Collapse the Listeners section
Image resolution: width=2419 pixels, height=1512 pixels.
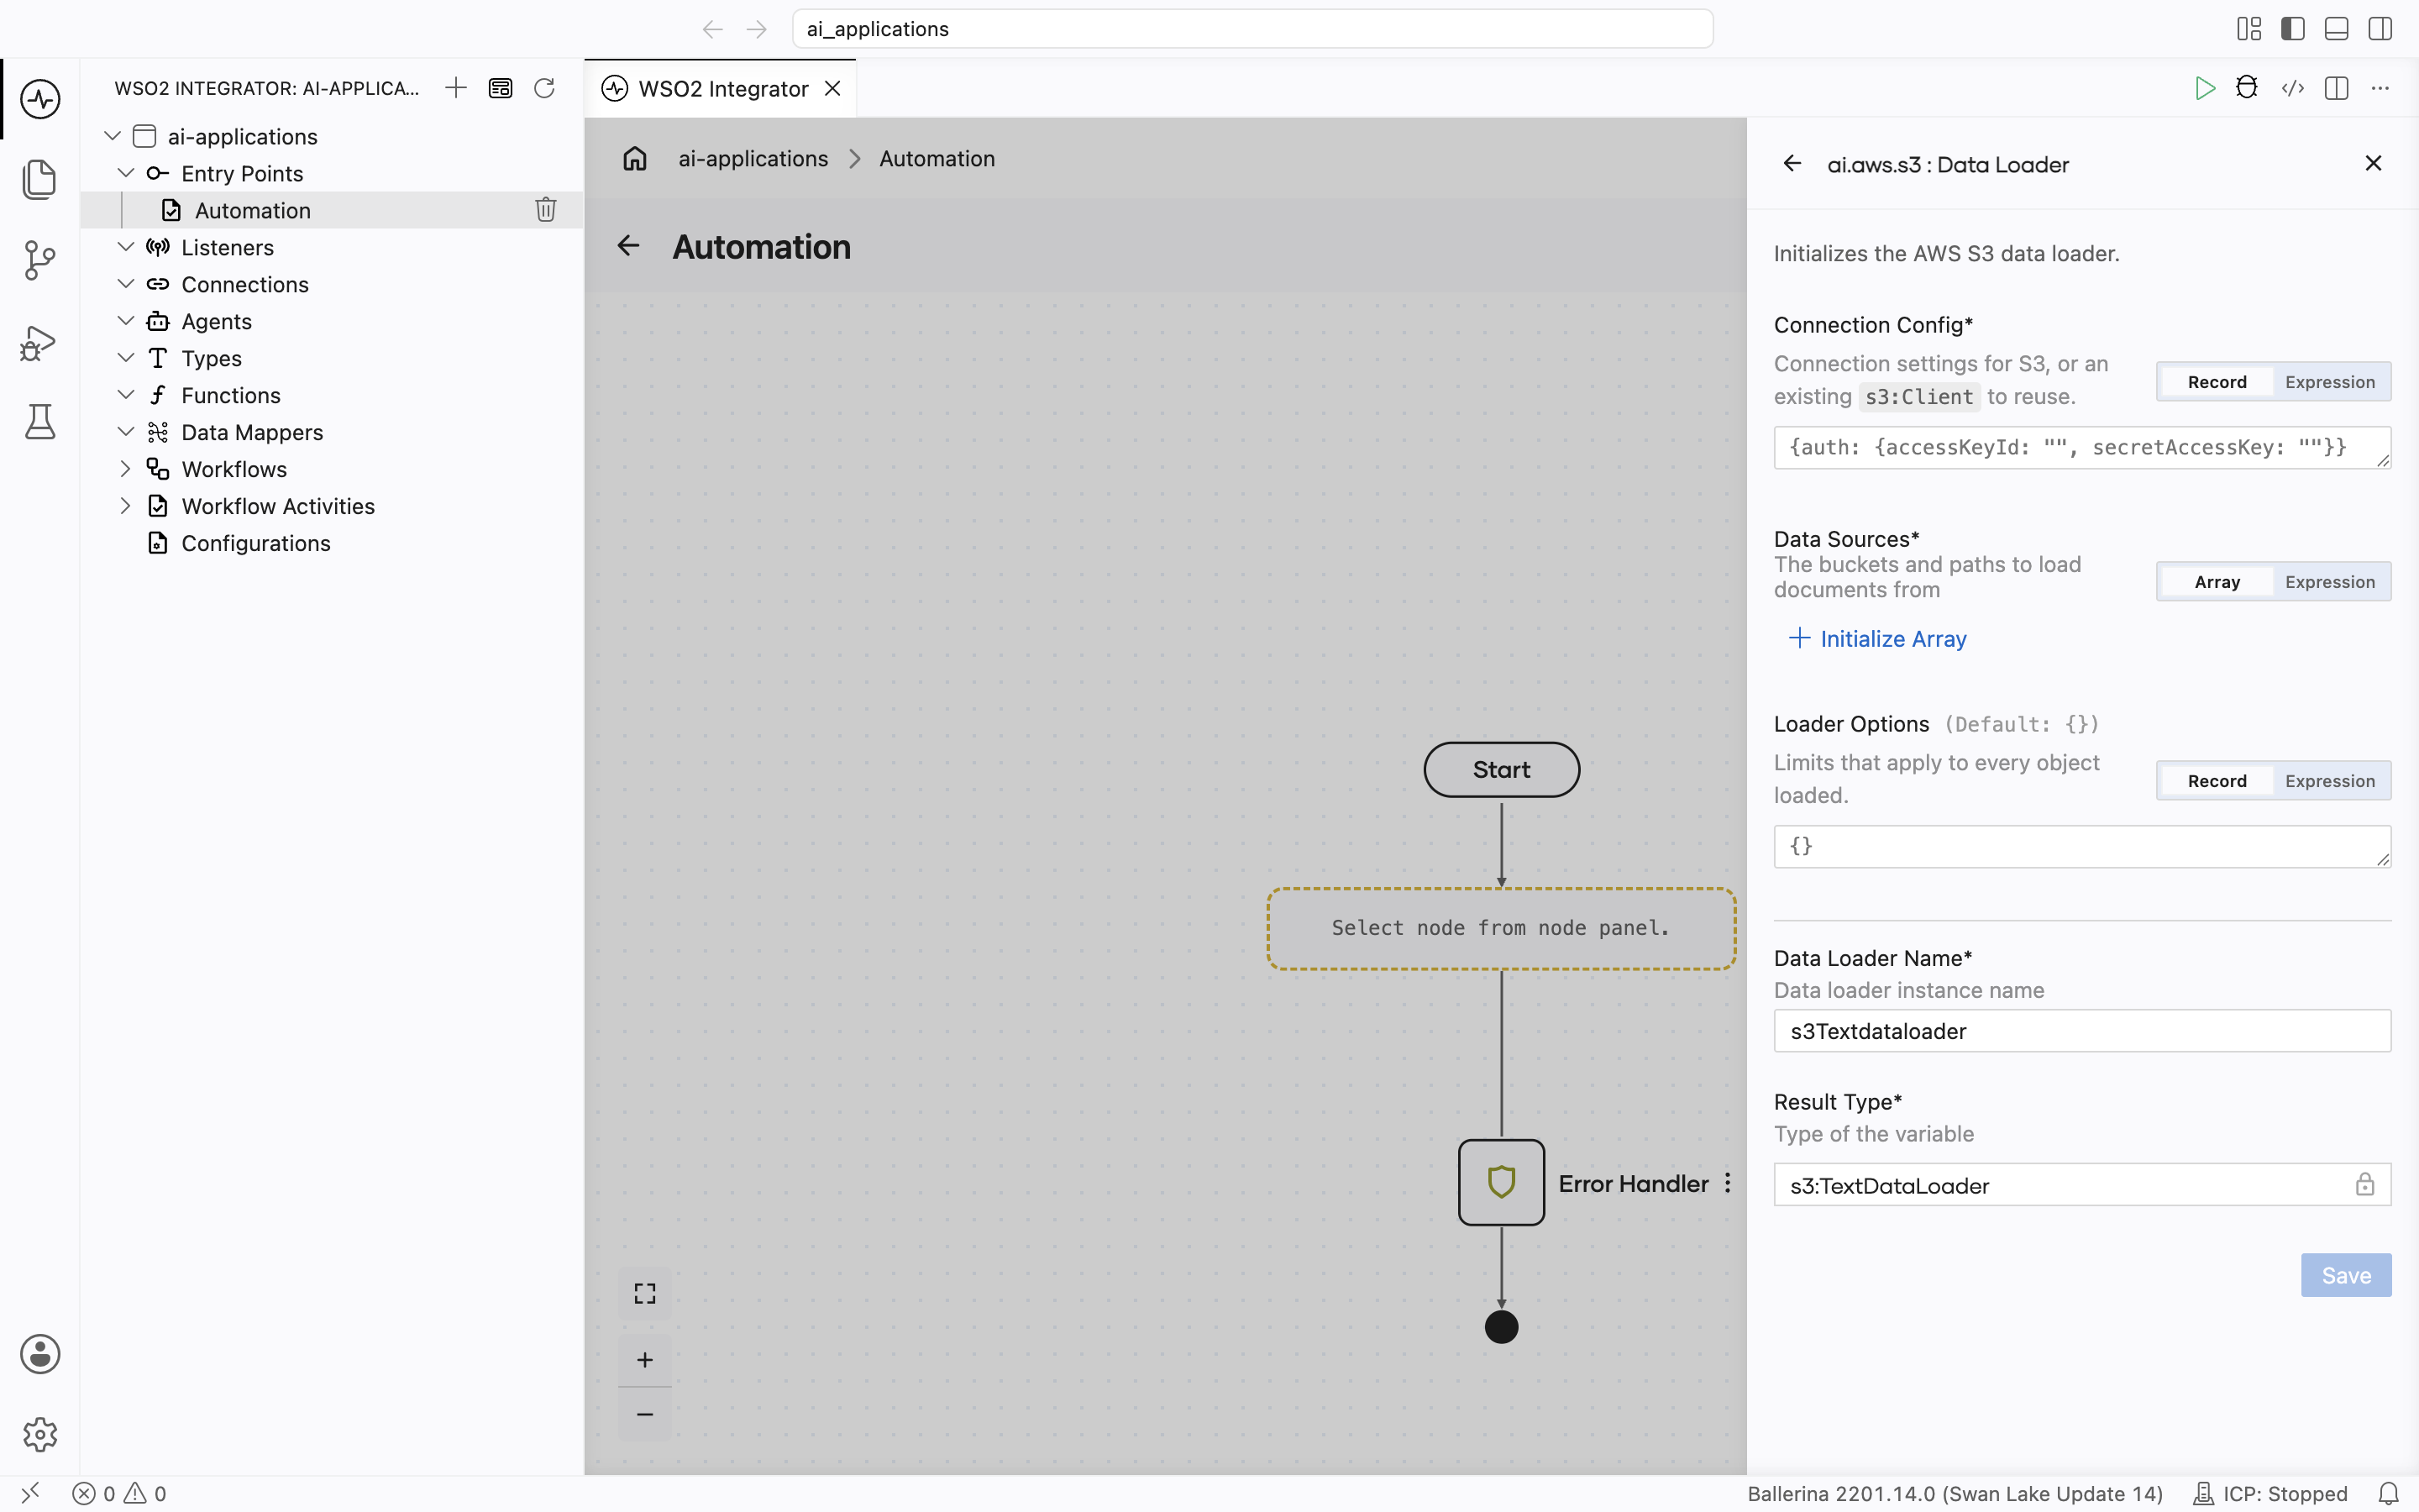click(126, 247)
